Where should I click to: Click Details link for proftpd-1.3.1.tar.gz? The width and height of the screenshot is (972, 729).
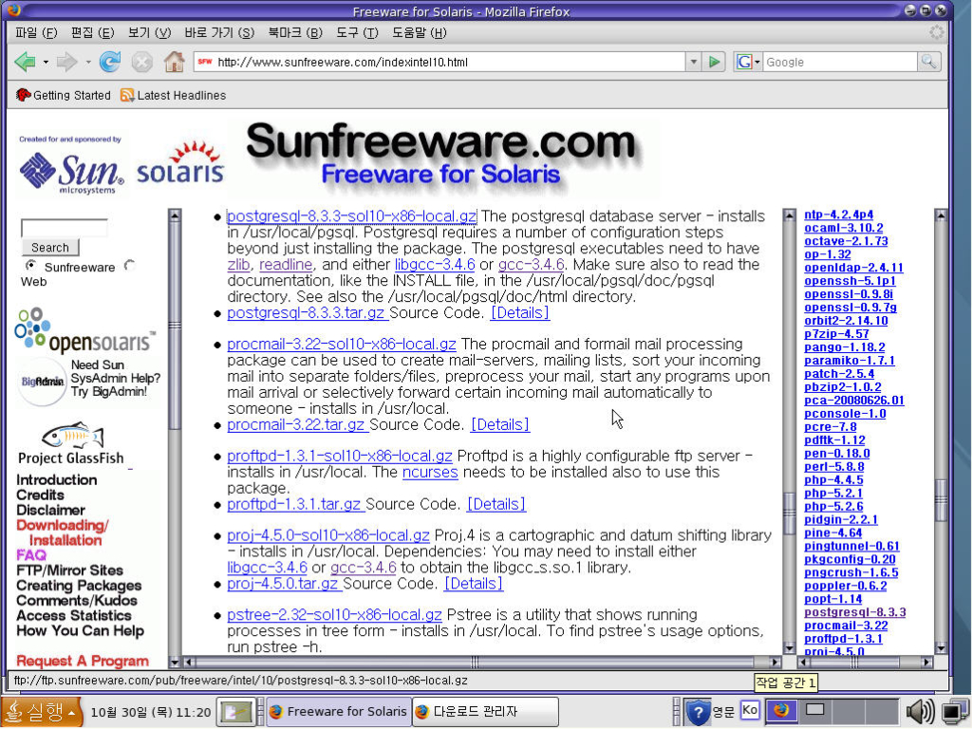496,504
